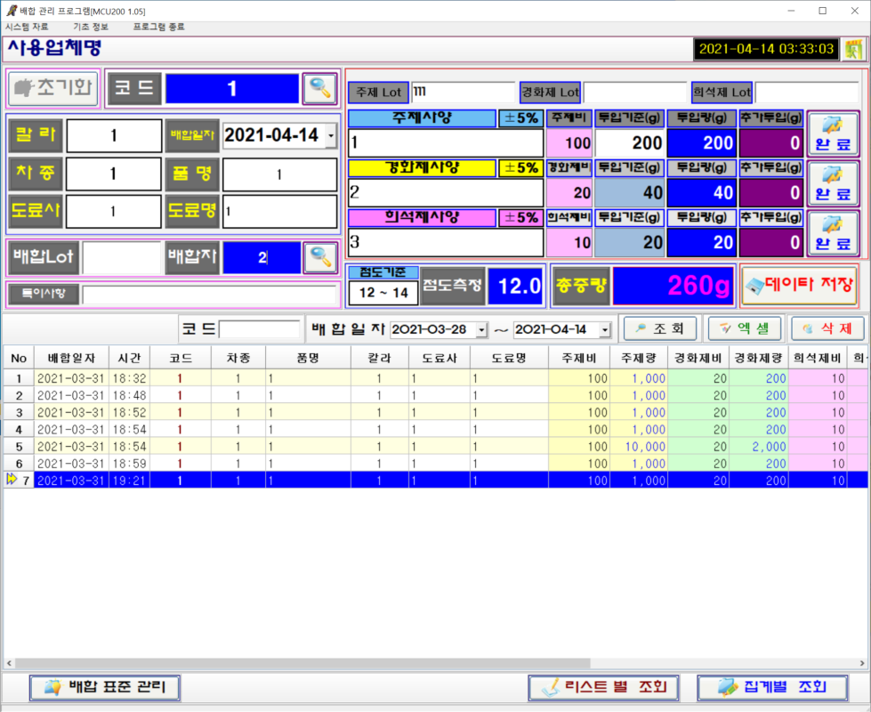Image resolution: width=871 pixels, height=712 pixels.
Task: Click the exit door icon beside the clock
Action: (854, 50)
